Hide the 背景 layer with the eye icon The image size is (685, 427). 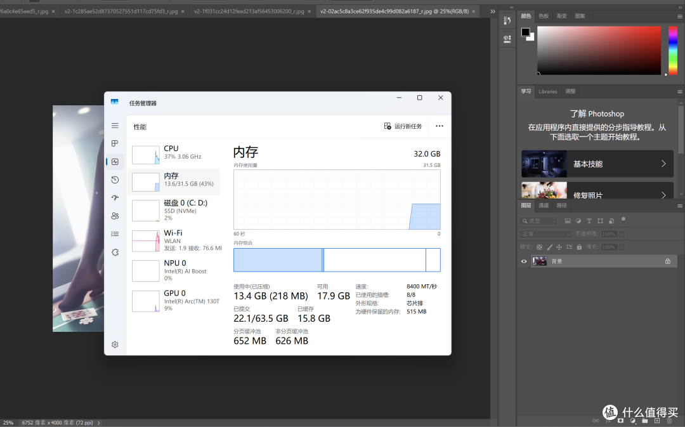524,261
